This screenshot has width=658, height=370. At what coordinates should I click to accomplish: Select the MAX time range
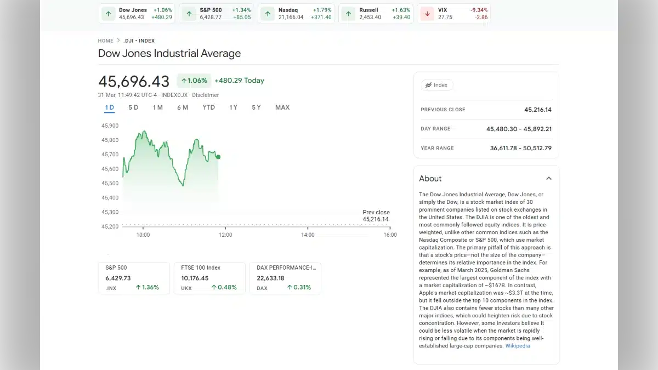click(282, 107)
